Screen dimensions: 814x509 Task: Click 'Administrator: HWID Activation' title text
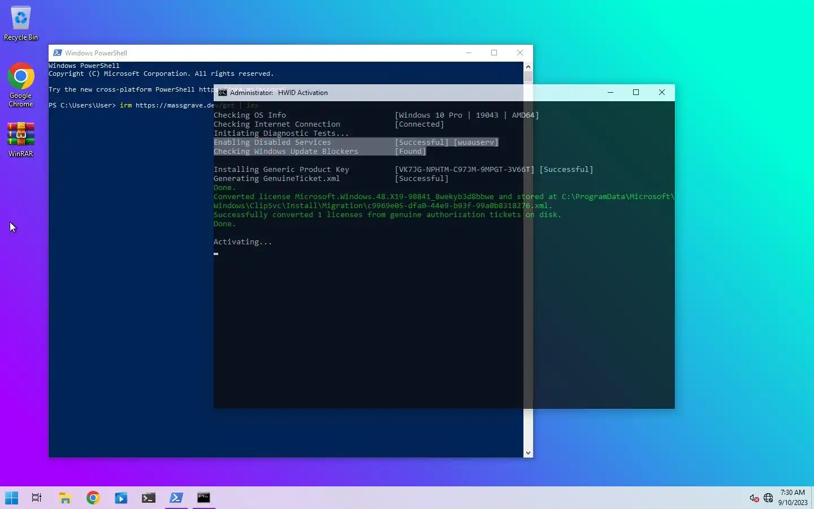pyautogui.click(x=279, y=92)
